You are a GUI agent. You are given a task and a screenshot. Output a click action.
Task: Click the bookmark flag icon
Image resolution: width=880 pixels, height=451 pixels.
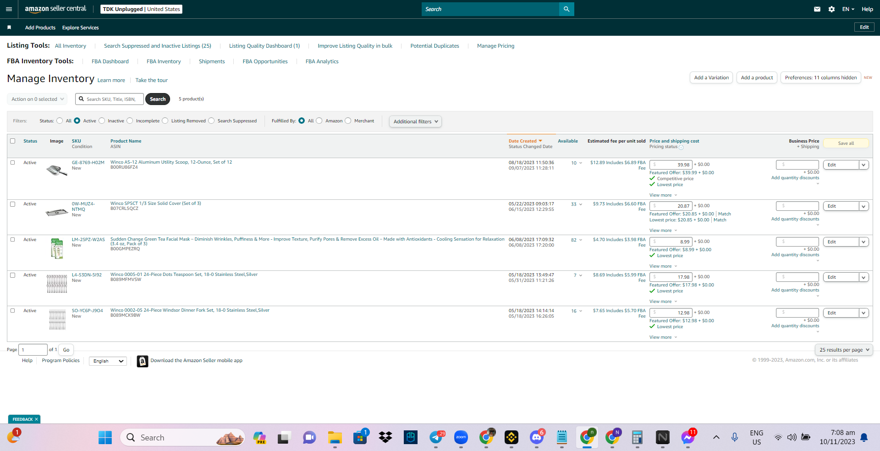click(9, 27)
